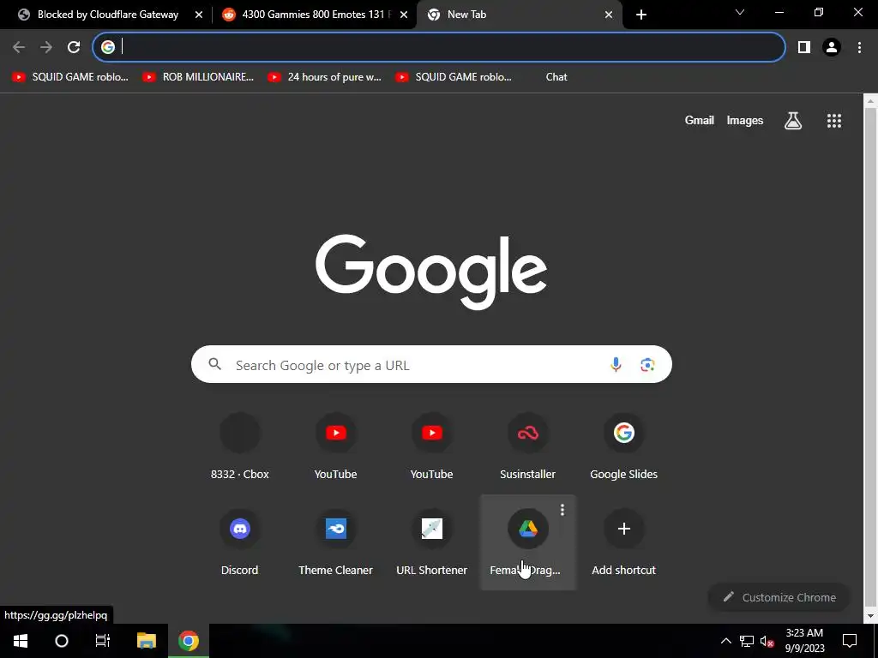Click the page vertical scrollbar

pos(870,358)
